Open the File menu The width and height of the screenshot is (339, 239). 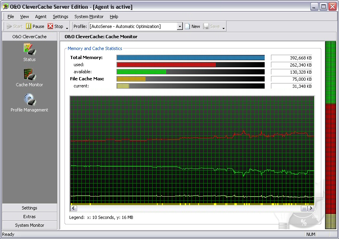click(11, 17)
